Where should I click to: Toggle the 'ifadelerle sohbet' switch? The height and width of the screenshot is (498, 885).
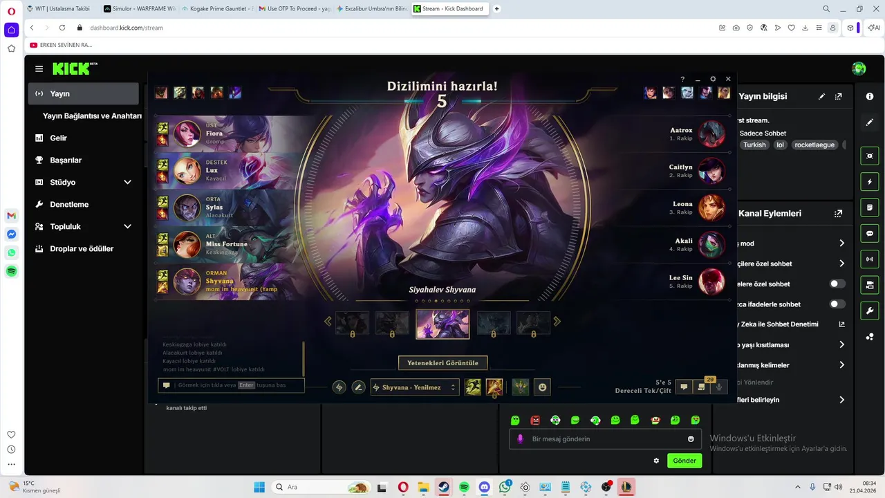[x=837, y=304]
